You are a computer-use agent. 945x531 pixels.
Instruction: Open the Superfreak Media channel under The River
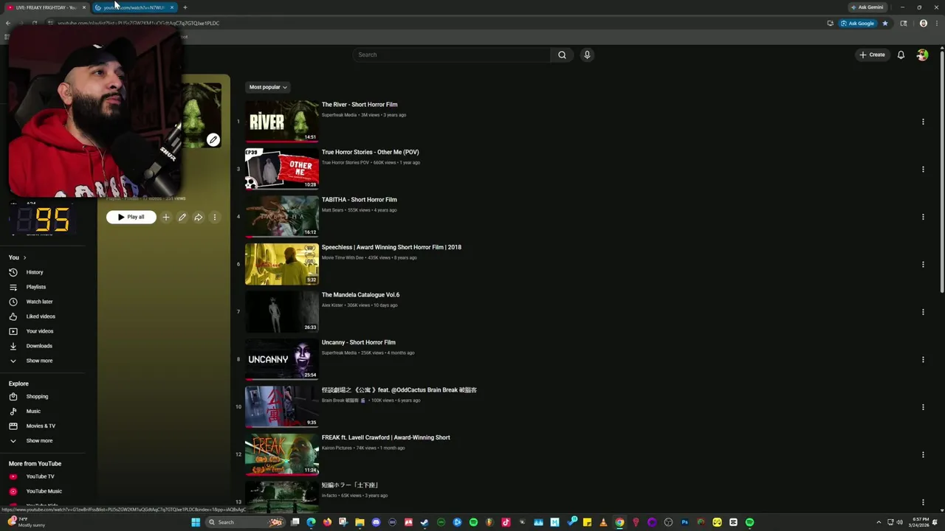(339, 115)
